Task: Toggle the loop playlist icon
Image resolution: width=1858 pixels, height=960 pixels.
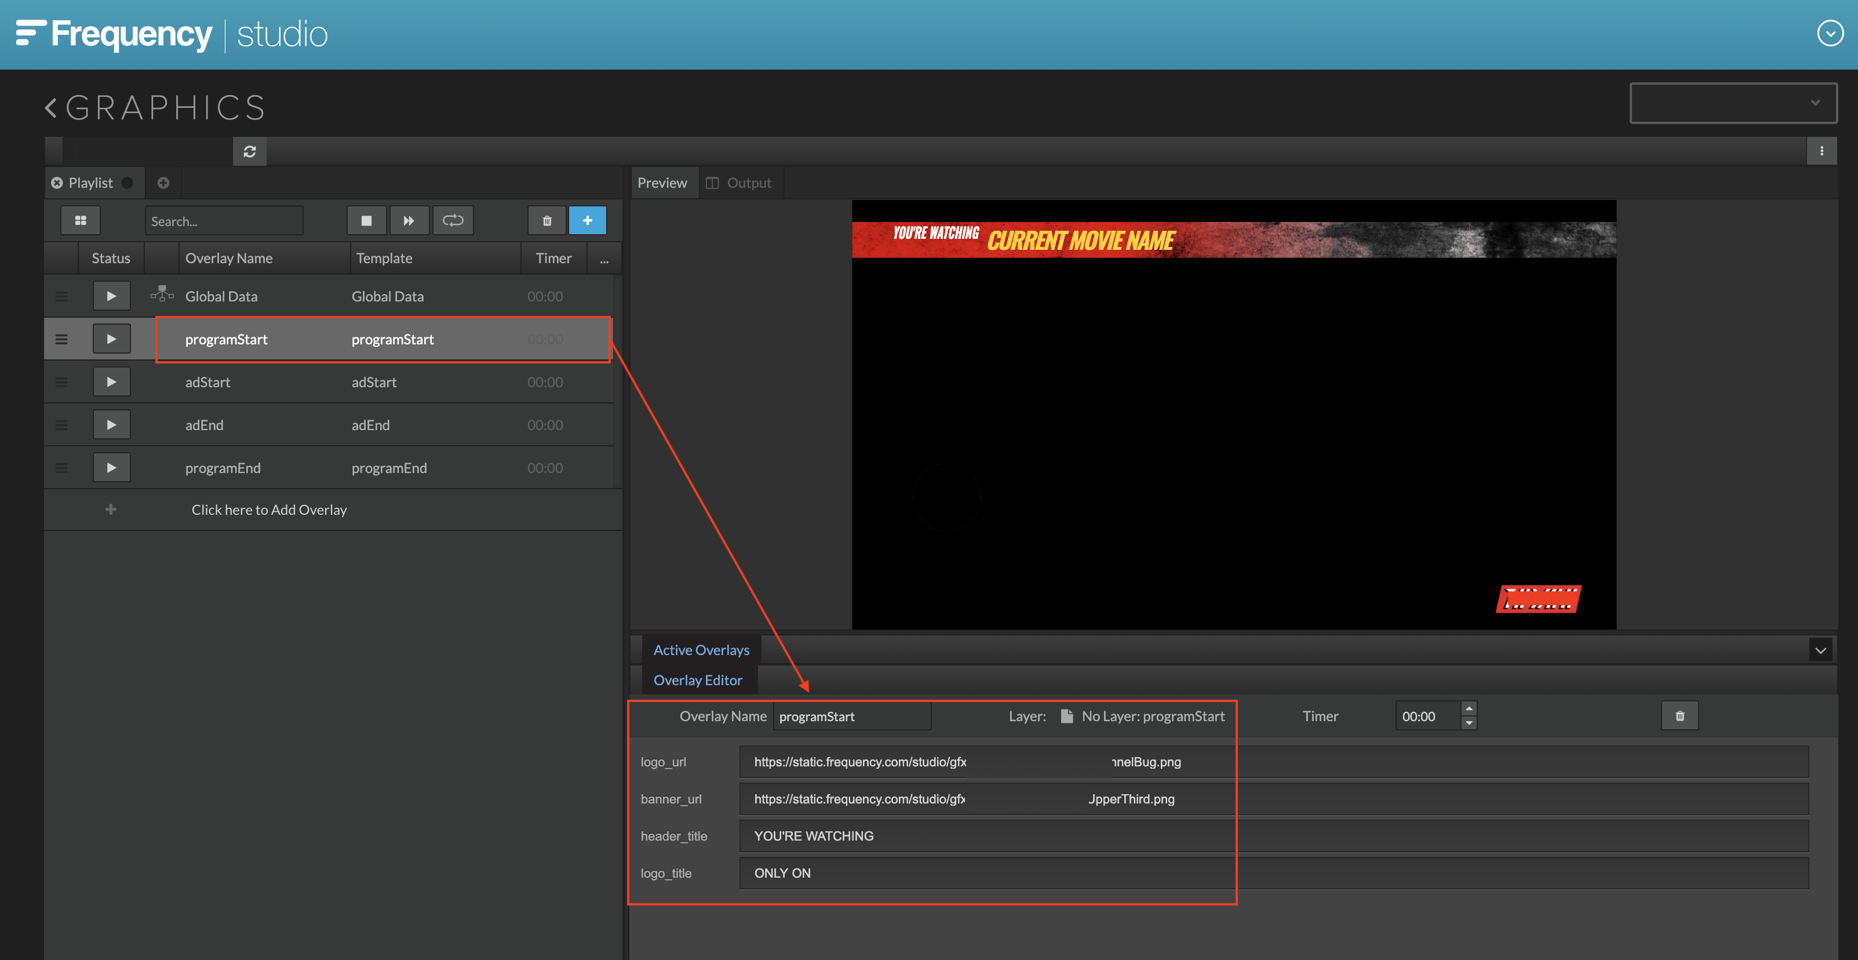Action: click(x=452, y=221)
